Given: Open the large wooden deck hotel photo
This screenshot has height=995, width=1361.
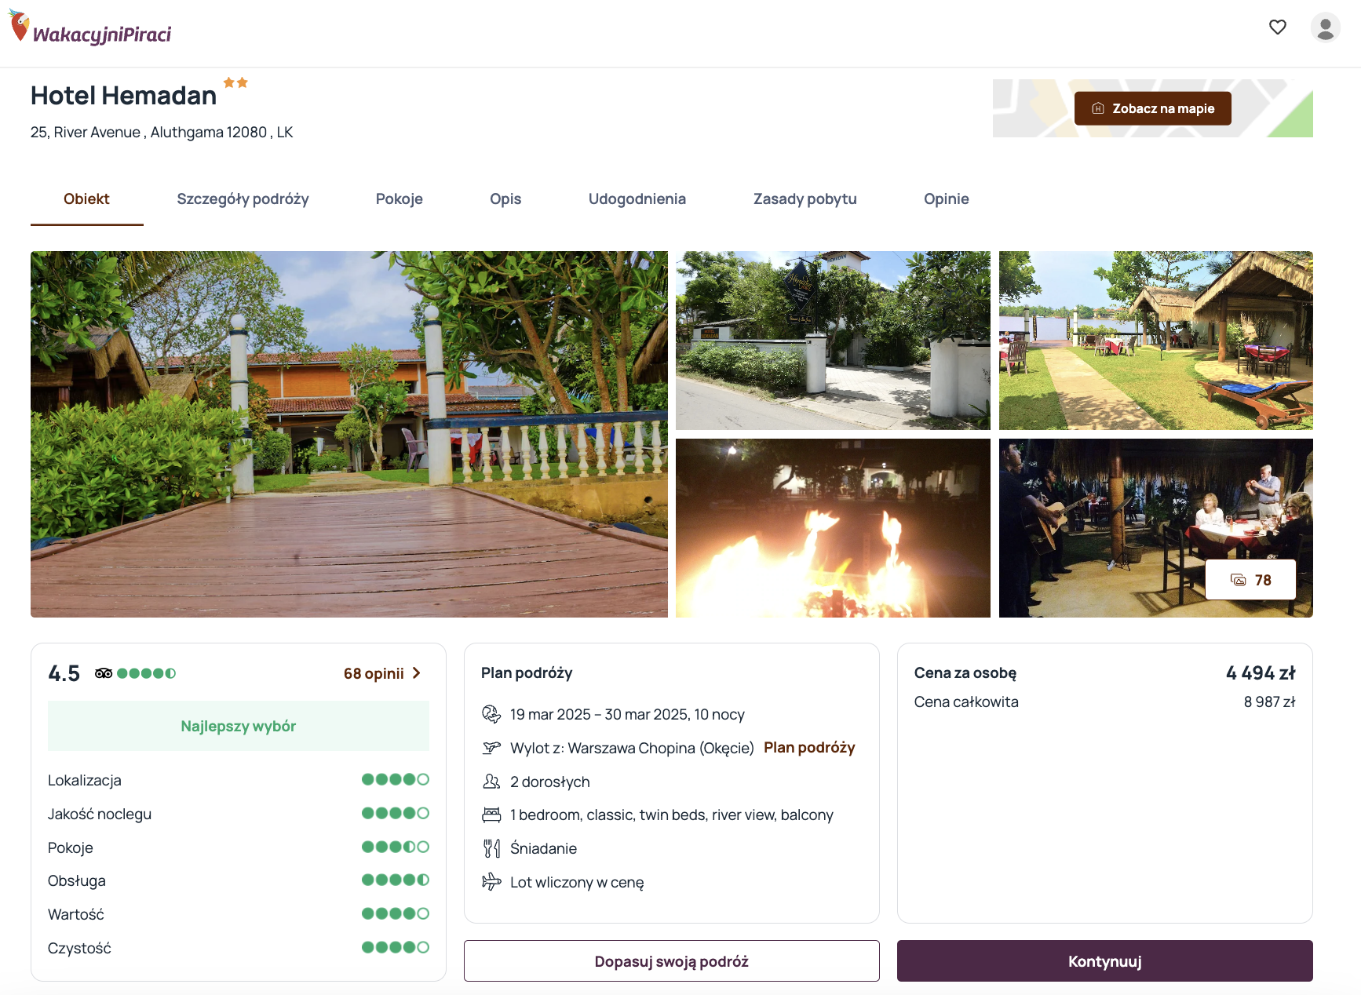Looking at the screenshot, I should point(349,434).
